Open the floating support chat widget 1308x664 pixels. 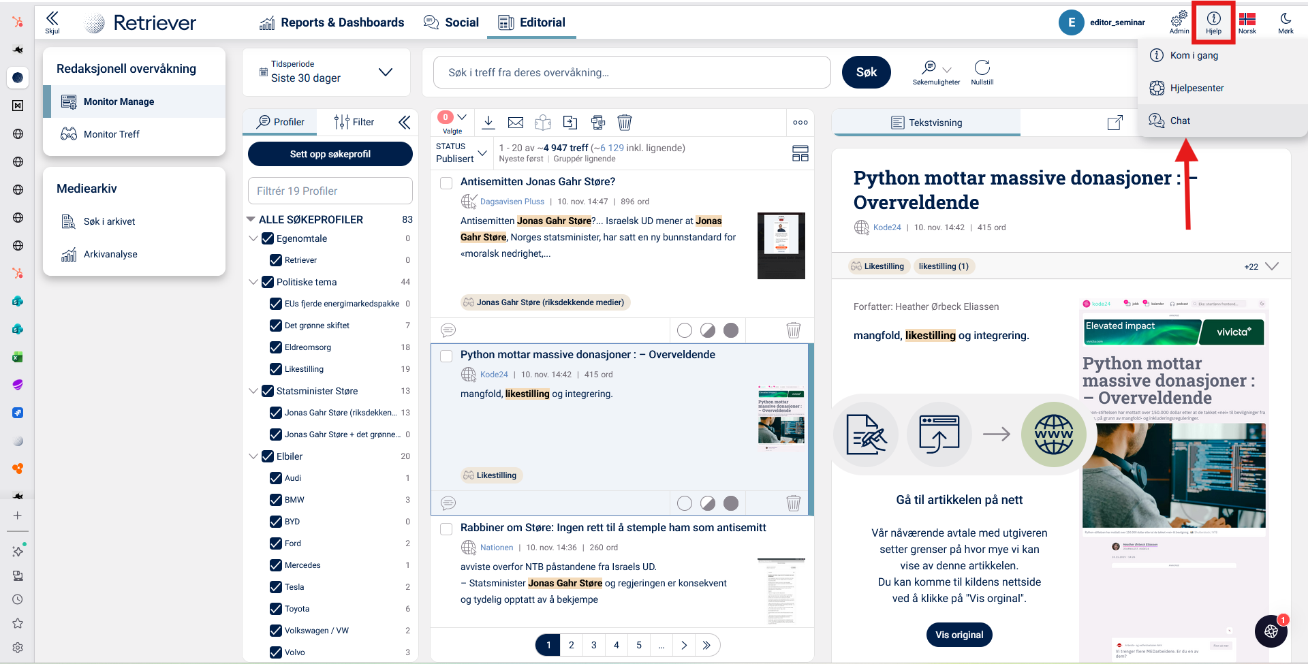click(x=1271, y=631)
